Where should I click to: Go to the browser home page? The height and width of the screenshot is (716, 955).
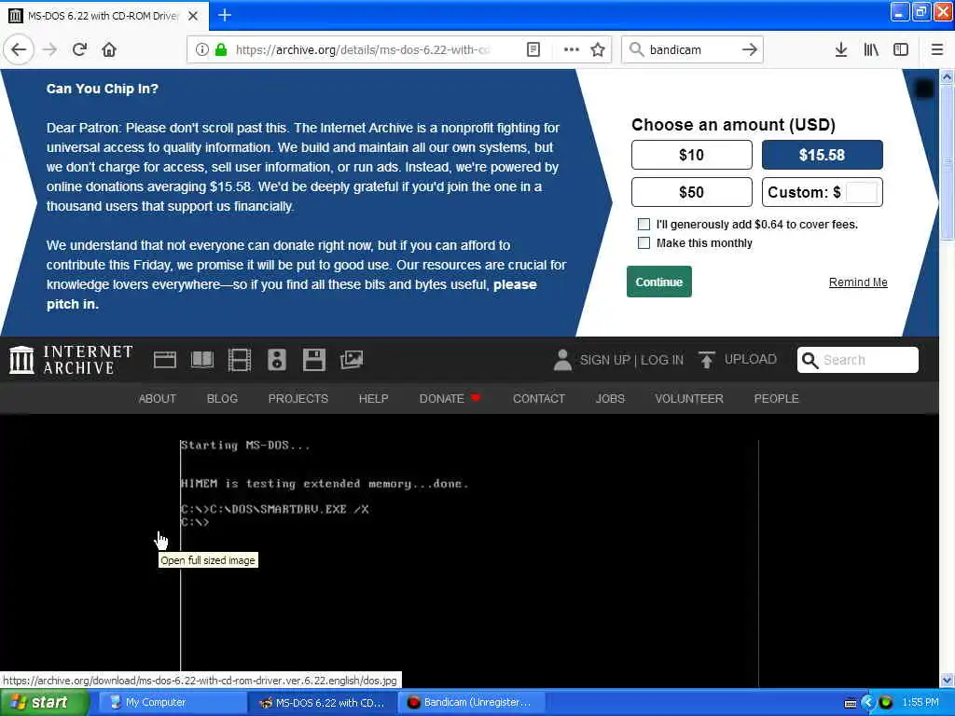[x=109, y=49]
